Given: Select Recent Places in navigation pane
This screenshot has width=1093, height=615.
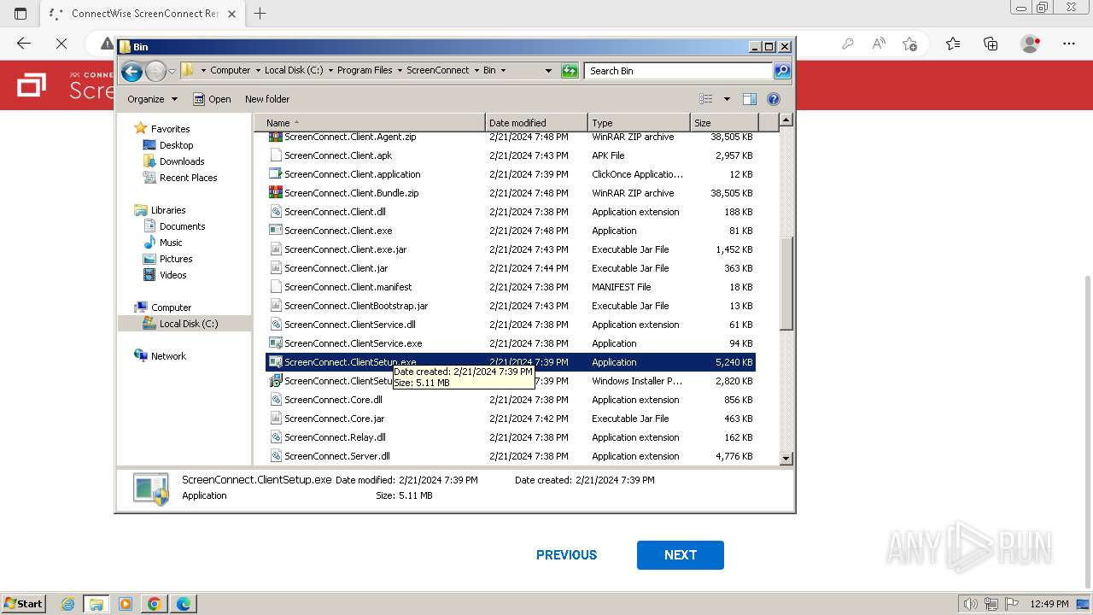Looking at the screenshot, I should [x=188, y=178].
